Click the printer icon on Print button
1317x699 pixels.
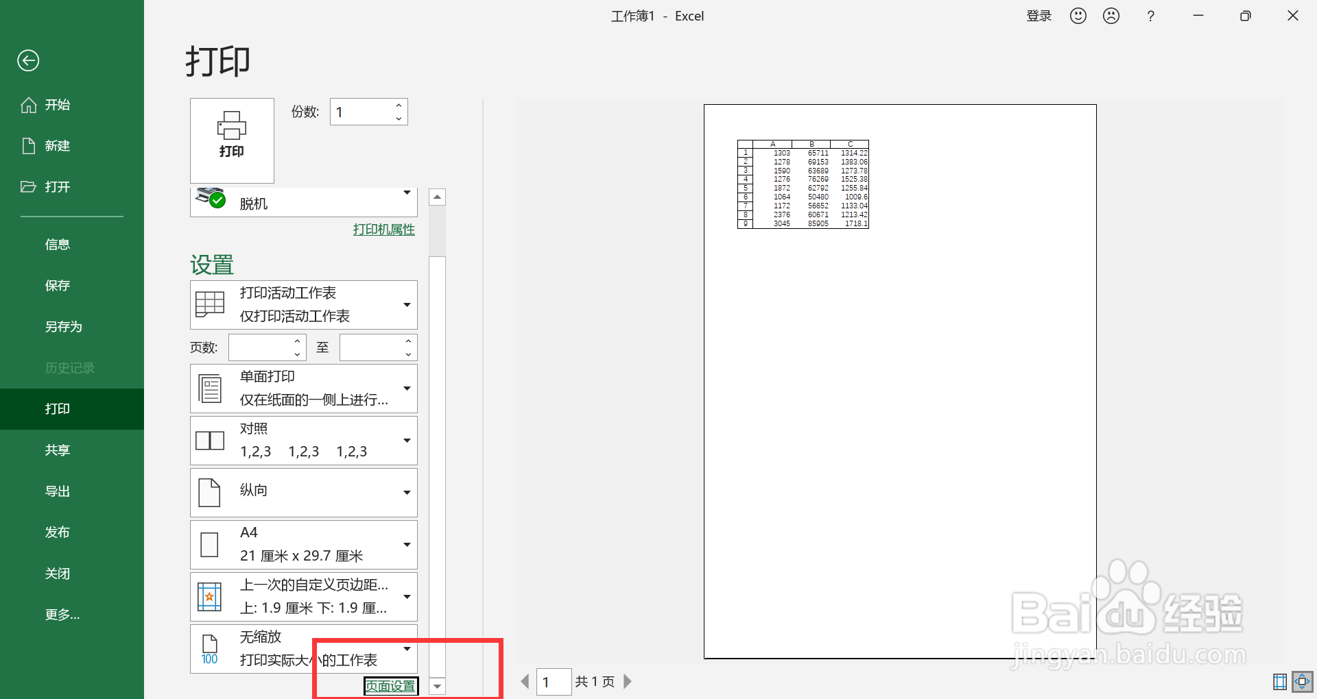click(x=232, y=125)
